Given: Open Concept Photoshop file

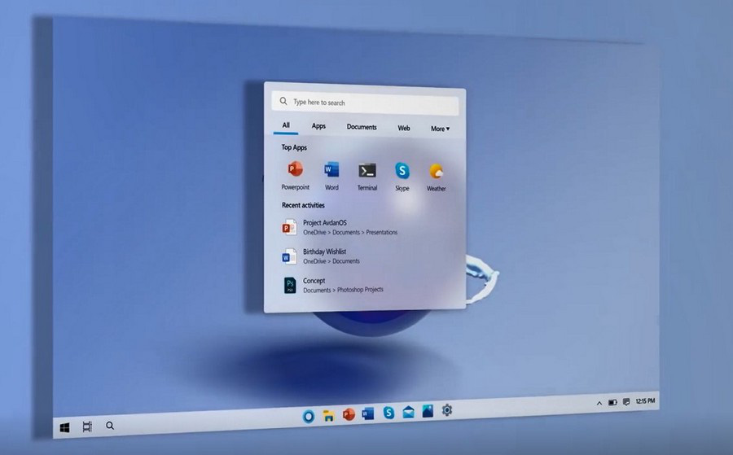Looking at the screenshot, I should tap(333, 285).
